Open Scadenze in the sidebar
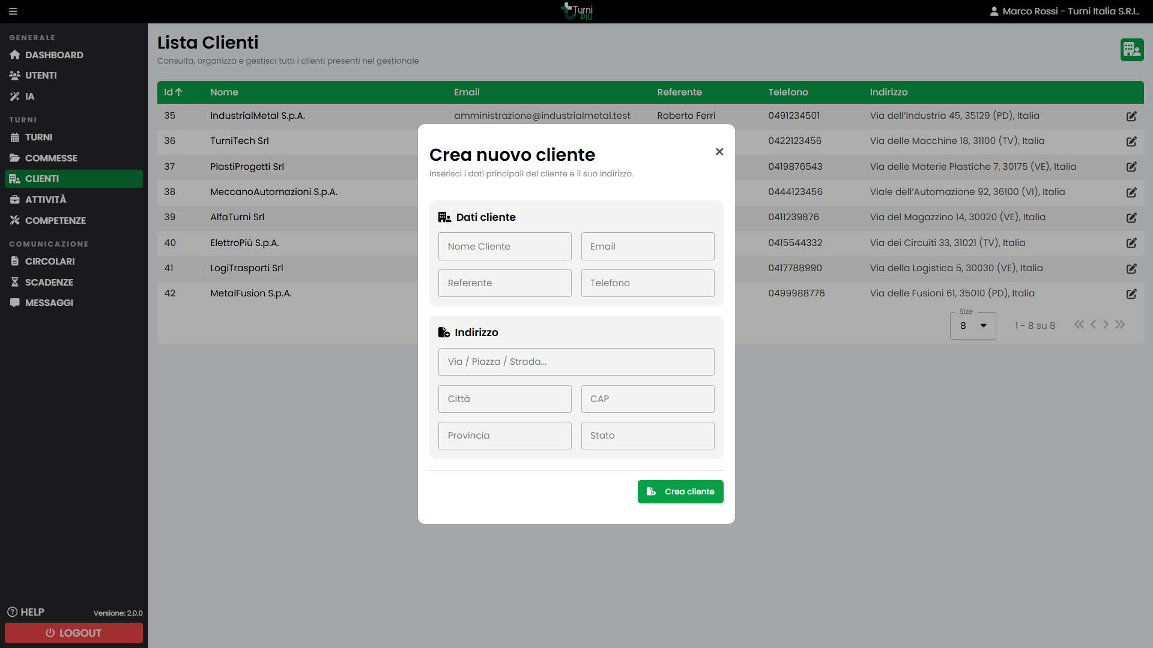This screenshot has height=648, width=1153. 74,283
